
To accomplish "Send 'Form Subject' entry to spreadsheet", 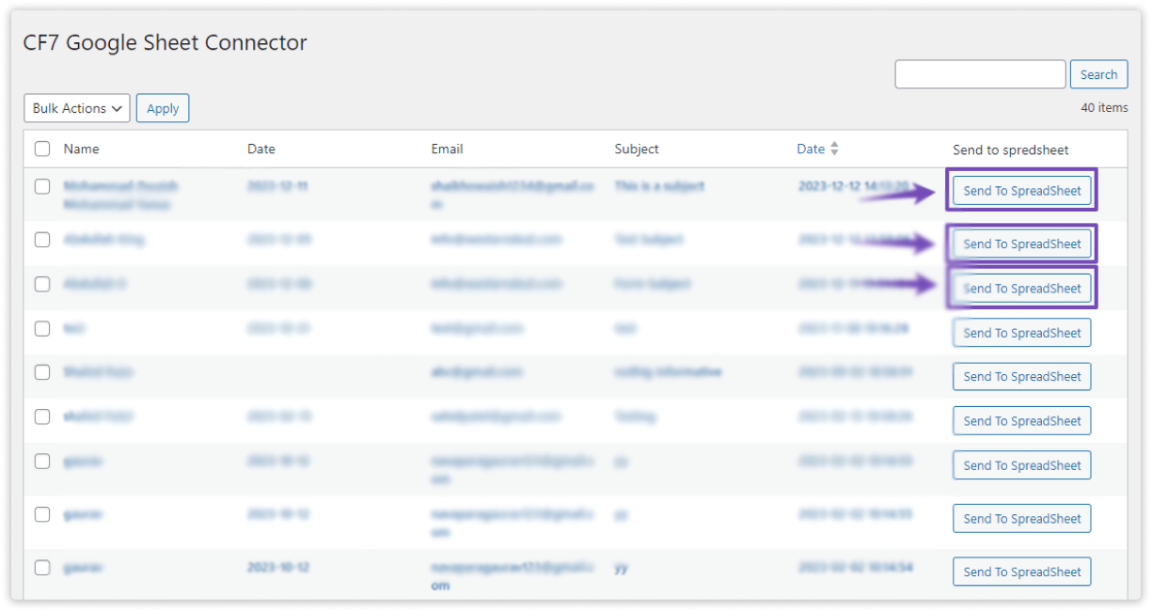I will pyautogui.click(x=1022, y=288).
